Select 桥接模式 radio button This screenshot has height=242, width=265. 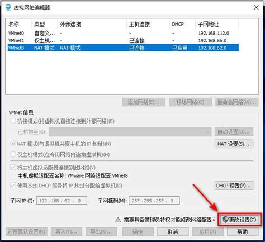point(13,121)
